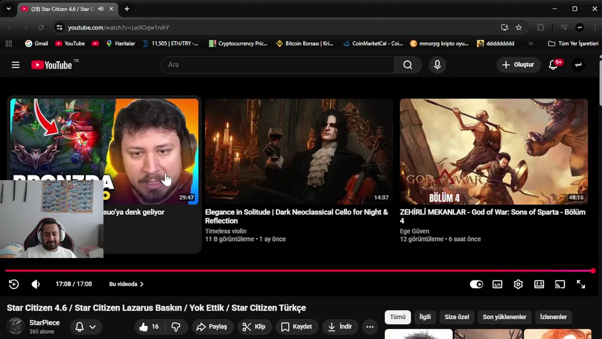Open new browser tab plus button
Viewport: 602px width, 339px height.
(127, 8)
